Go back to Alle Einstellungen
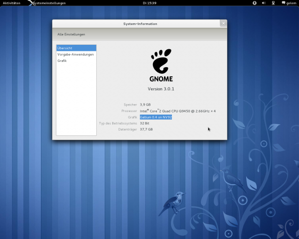Viewport: 299px width, 239px height. (71, 34)
